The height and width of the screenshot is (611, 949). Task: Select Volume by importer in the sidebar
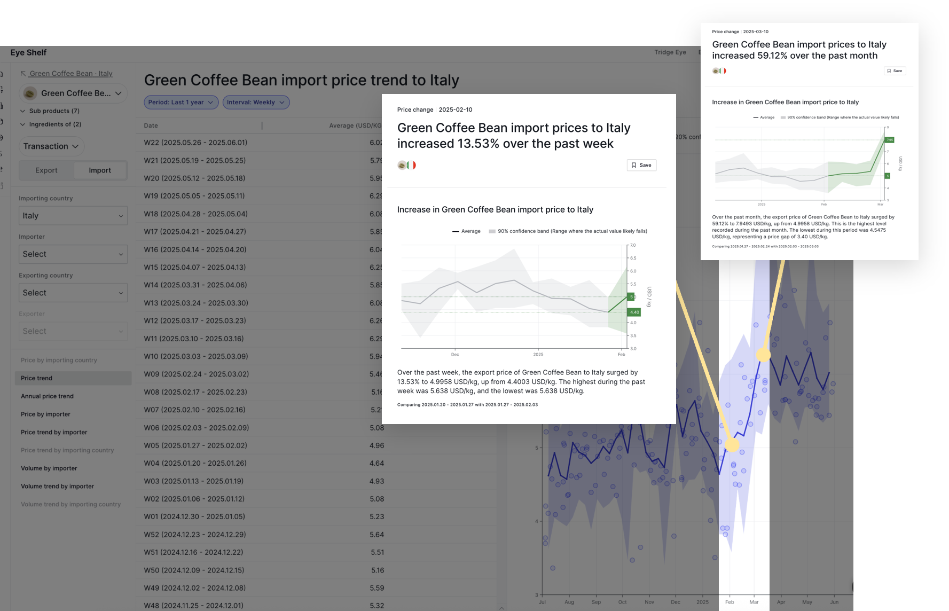point(49,468)
